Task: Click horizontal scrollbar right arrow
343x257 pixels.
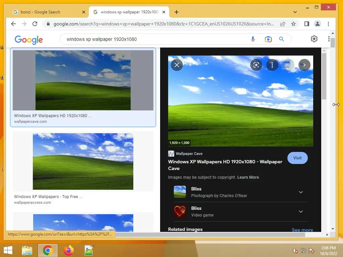Action: 327,235
